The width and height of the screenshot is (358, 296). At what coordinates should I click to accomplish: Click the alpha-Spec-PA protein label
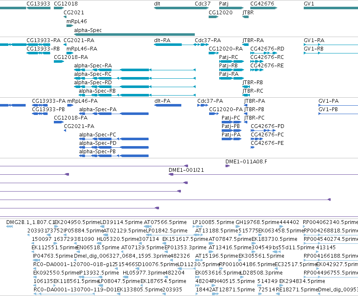98,109
